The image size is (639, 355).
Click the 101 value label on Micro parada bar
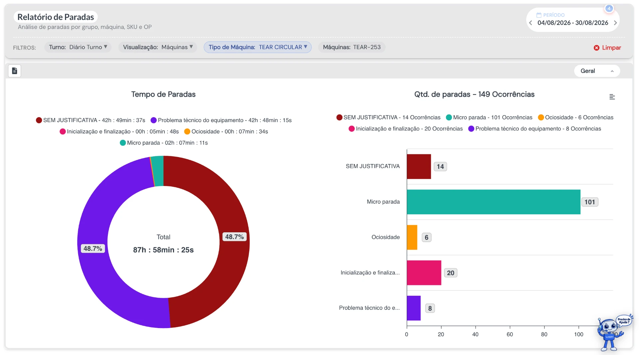click(590, 202)
